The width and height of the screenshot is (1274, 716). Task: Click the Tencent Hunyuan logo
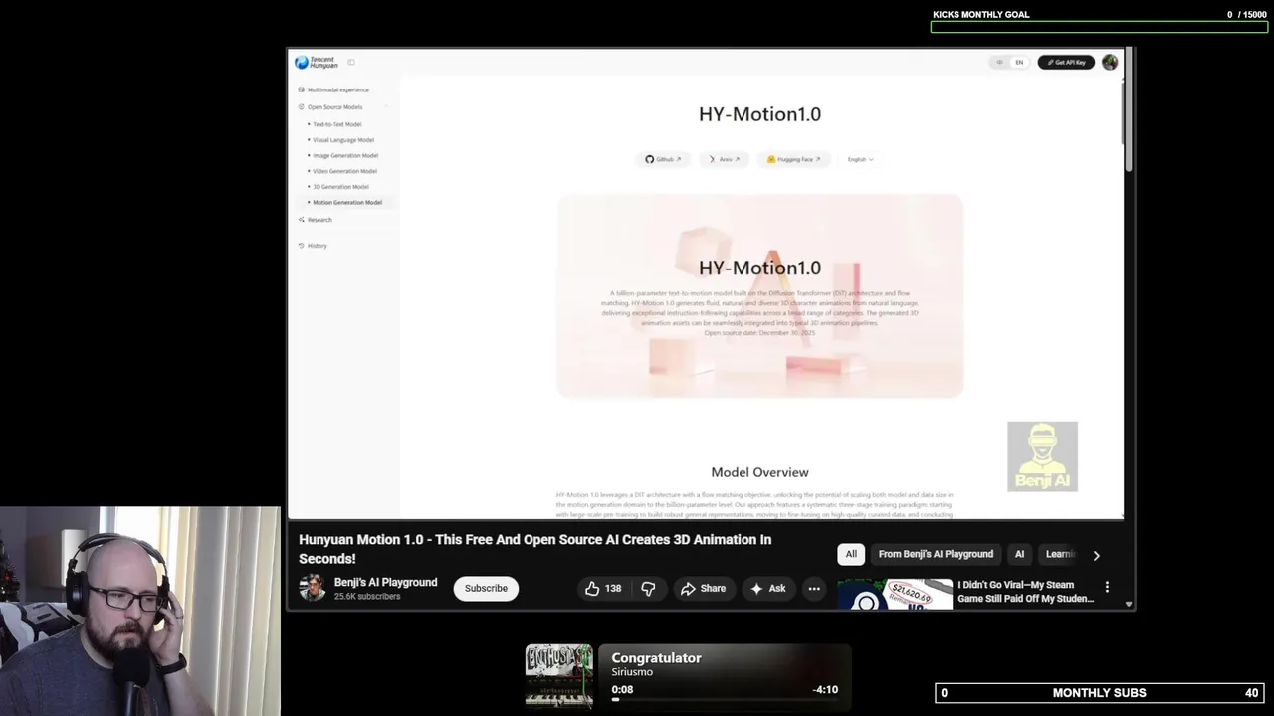point(317,62)
